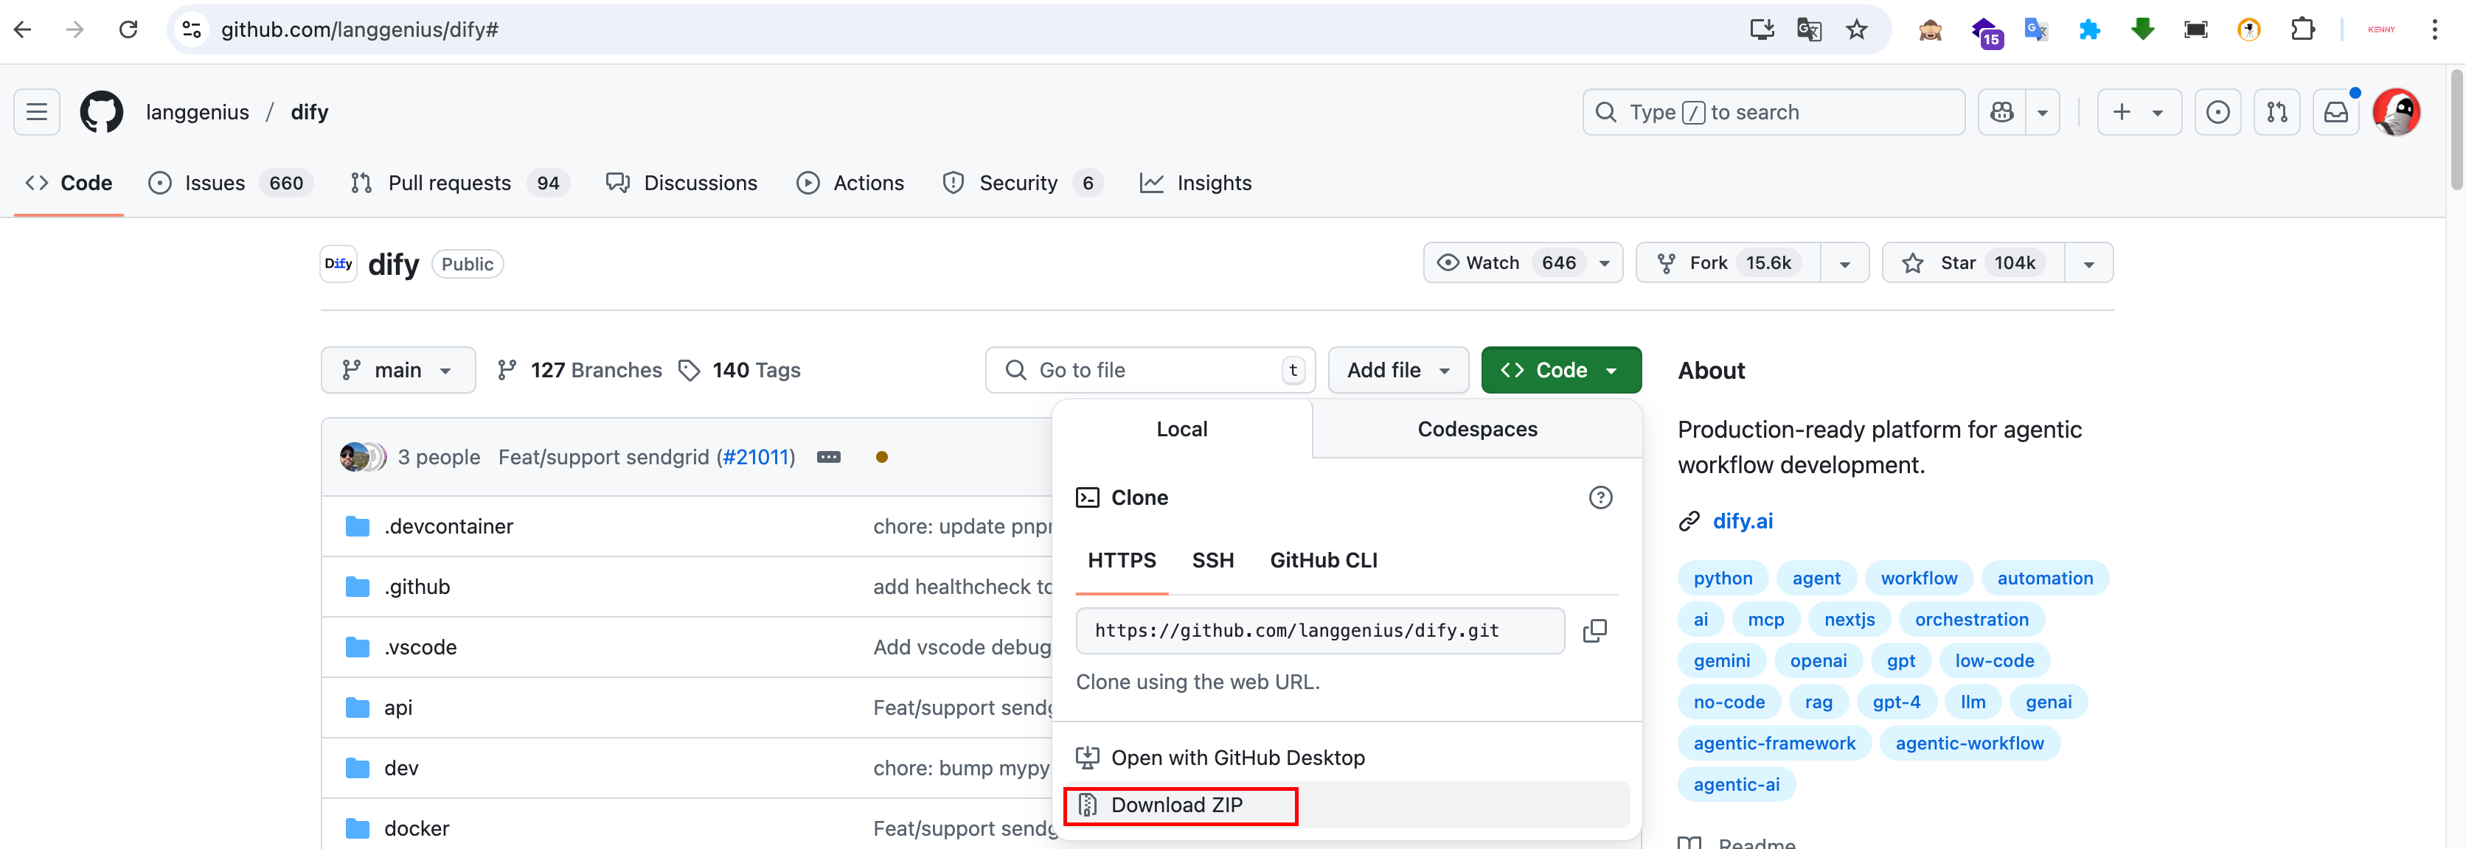Click the browser back arrow
The width and height of the screenshot is (2466, 849).
(23, 29)
